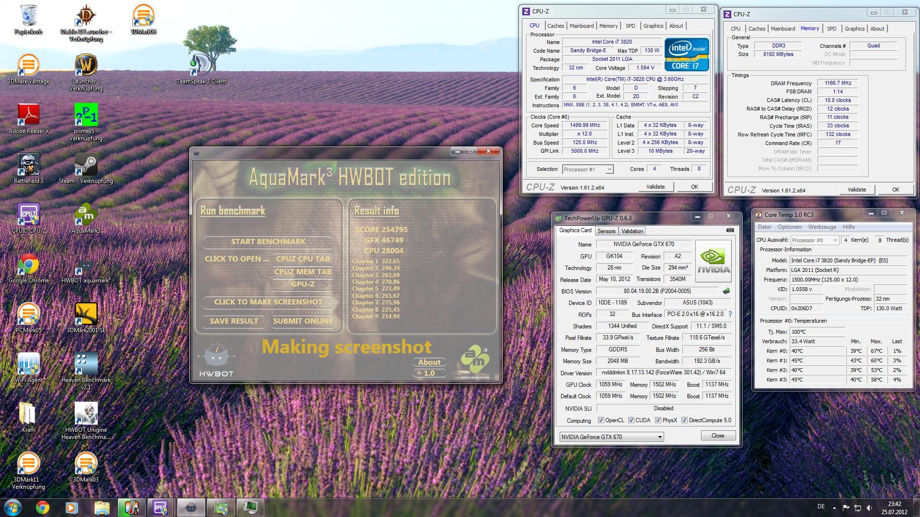The height and width of the screenshot is (517, 920).
Task: Switch to the Sensors tab in GPU-Z
Action: (606, 231)
